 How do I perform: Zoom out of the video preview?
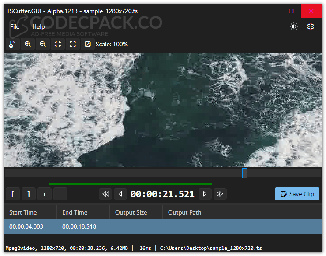coord(43,44)
